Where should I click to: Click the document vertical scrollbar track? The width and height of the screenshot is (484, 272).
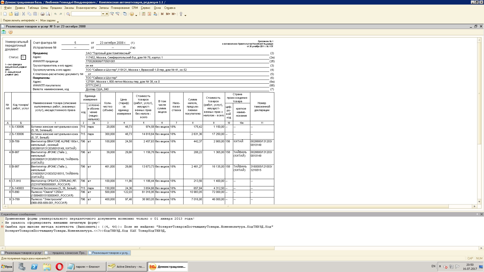(x=479, y=171)
